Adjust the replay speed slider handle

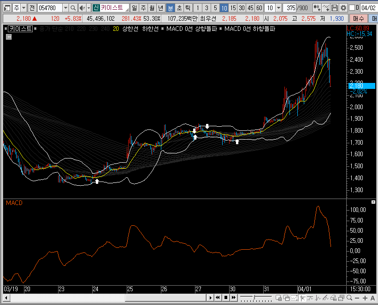click(x=254, y=298)
